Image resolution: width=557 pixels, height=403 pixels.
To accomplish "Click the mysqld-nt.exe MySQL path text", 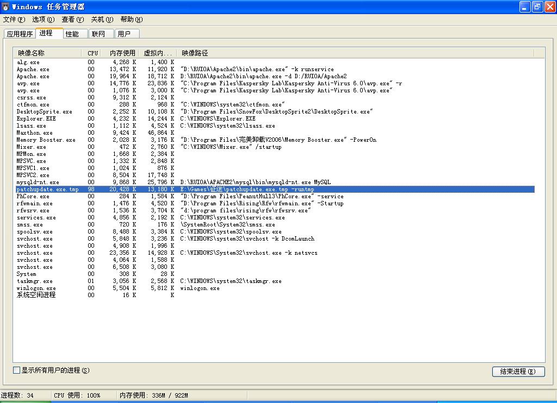I will coord(256,182).
